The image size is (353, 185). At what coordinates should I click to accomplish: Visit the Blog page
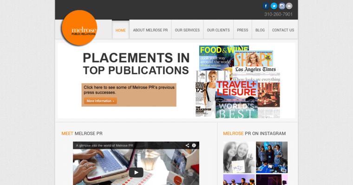(260, 30)
